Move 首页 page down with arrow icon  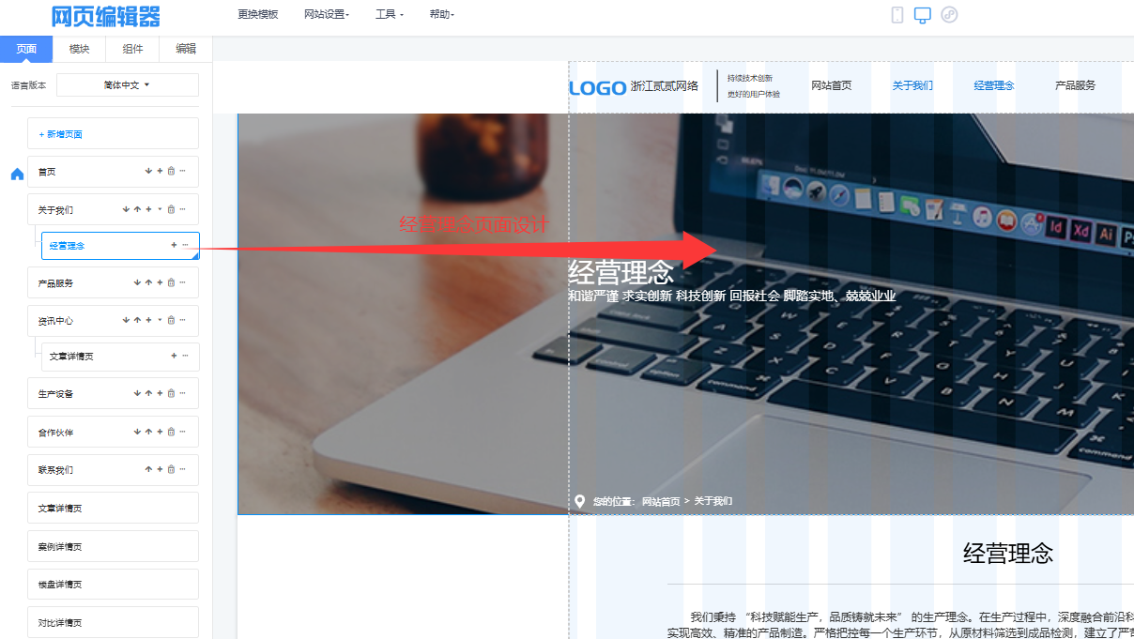[148, 172]
